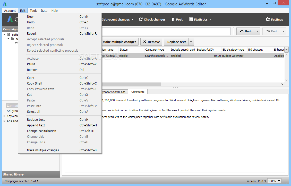Screen dimensions: 291x186
Task: Open the Data menu
Action: (x=44, y=11)
